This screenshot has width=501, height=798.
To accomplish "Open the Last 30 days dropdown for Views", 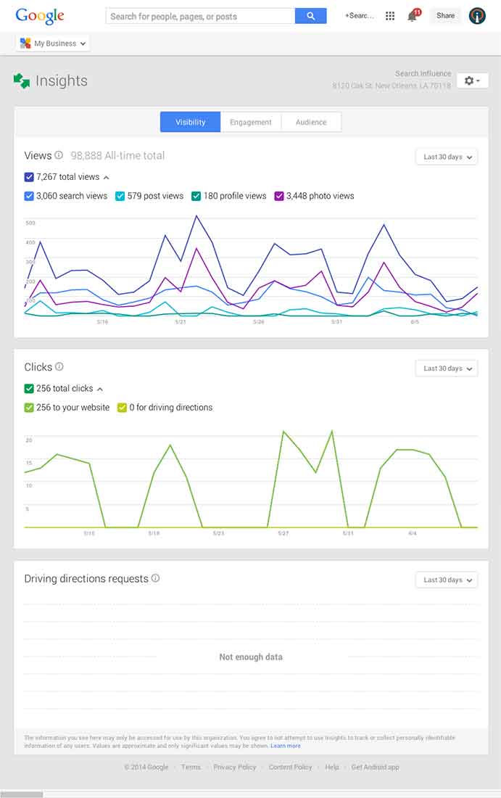I will pyautogui.click(x=446, y=157).
